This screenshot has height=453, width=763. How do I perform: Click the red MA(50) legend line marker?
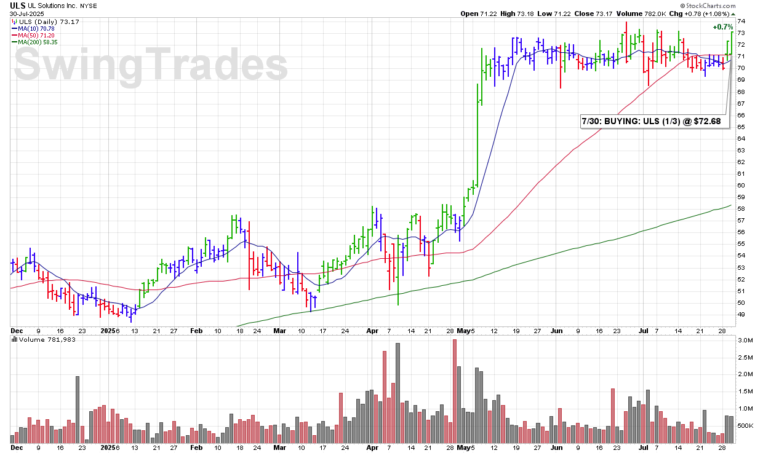pyautogui.click(x=14, y=35)
